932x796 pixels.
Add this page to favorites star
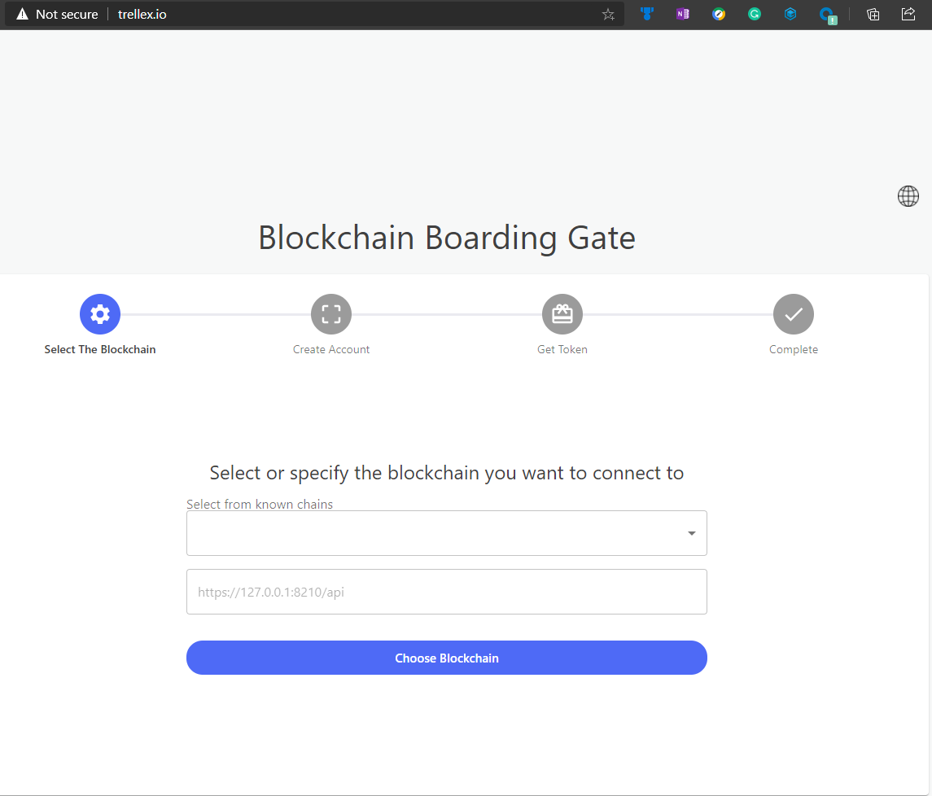tap(608, 15)
